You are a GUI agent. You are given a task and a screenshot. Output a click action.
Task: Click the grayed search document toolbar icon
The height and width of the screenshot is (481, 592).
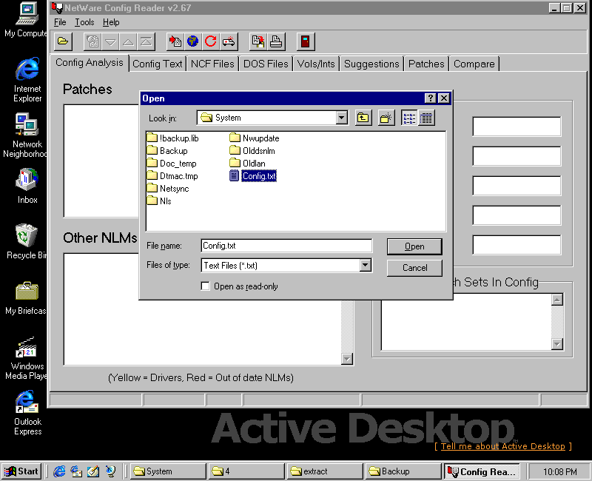pyautogui.click(x=92, y=41)
